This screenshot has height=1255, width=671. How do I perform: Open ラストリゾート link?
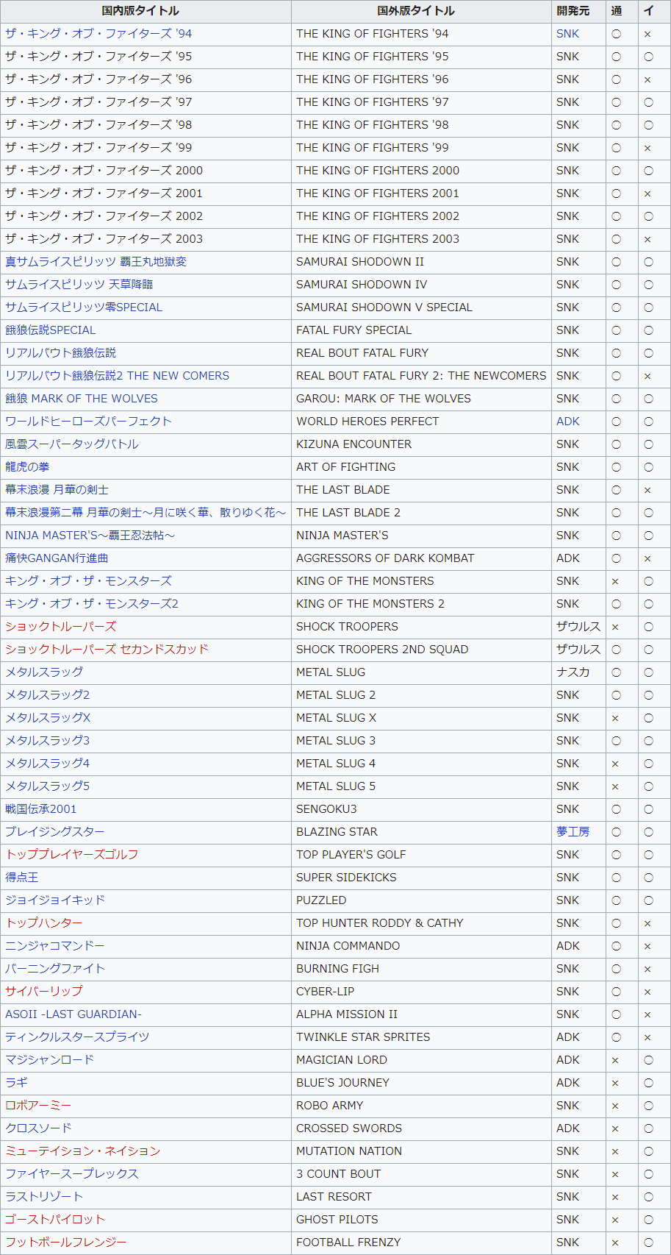tap(43, 1197)
